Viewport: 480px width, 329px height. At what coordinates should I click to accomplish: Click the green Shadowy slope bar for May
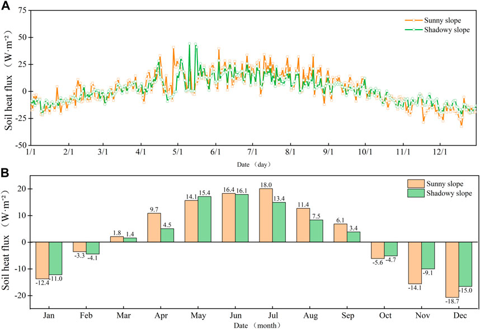click(205, 219)
